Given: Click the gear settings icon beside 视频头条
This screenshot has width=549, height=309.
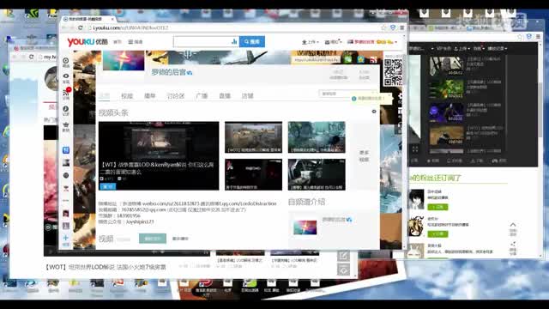Looking at the screenshot, I should [x=374, y=112].
